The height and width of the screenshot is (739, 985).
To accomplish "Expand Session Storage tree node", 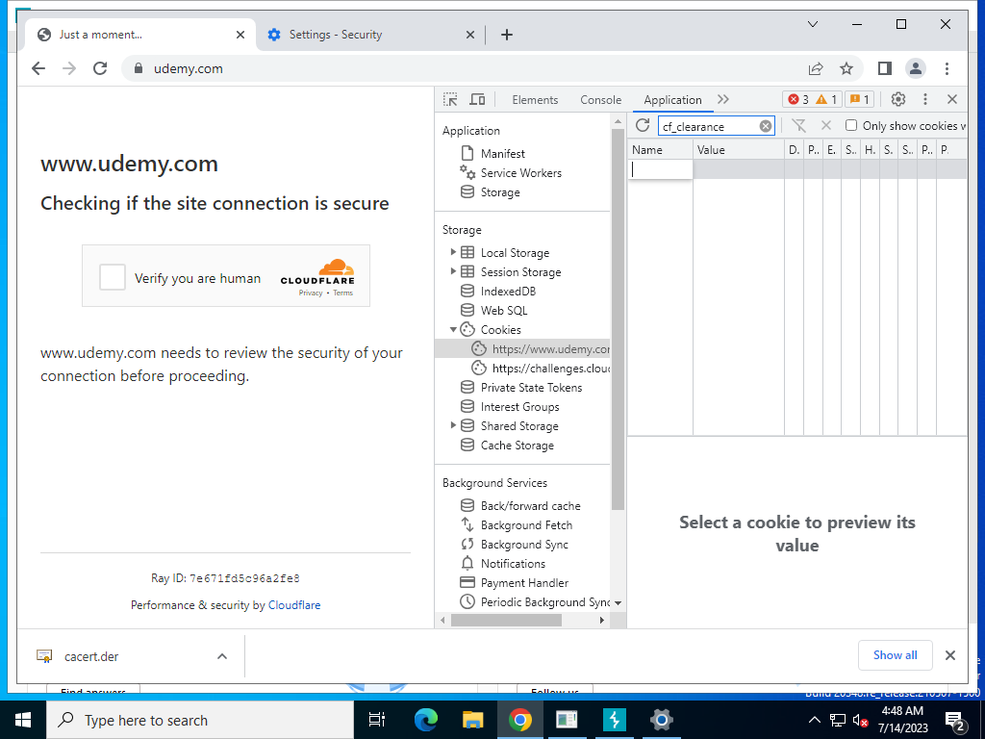I will point(453,271).
